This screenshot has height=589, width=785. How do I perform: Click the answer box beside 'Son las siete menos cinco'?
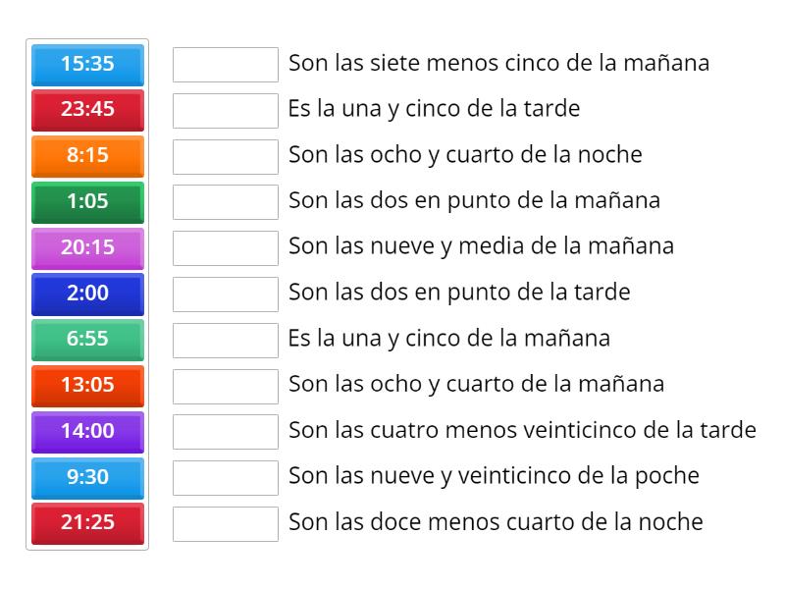225,64
